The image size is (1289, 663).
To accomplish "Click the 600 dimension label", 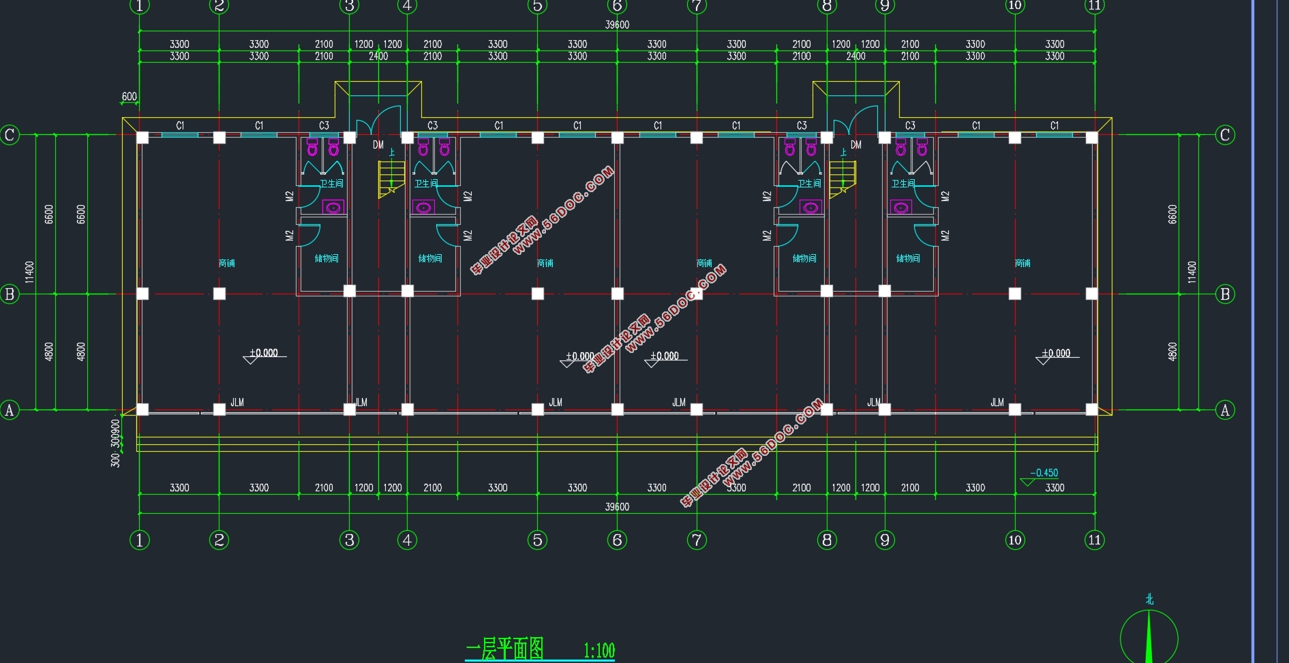I will pos(129,97).
